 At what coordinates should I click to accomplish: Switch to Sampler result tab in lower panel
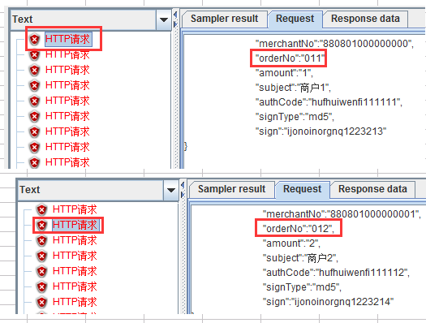point(231,189)
